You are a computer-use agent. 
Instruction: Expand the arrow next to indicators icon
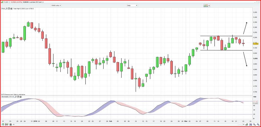pos(209,5)
